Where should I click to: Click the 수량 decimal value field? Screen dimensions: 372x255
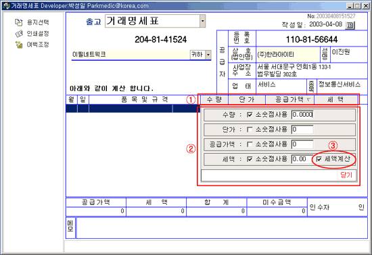(302, 115)
